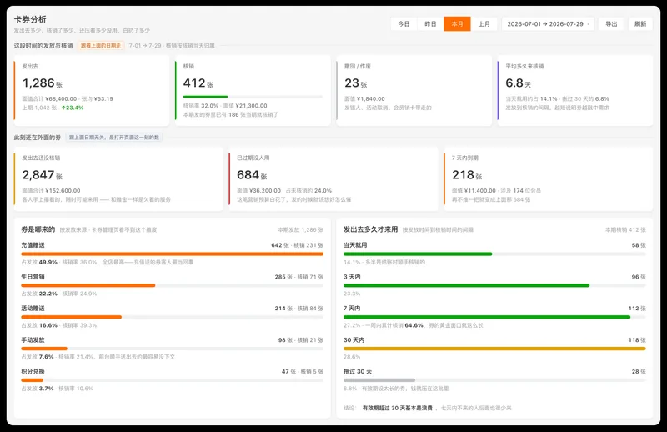Click the 券是哪来的 panel heading
The image size is (667, 432).
38,229
